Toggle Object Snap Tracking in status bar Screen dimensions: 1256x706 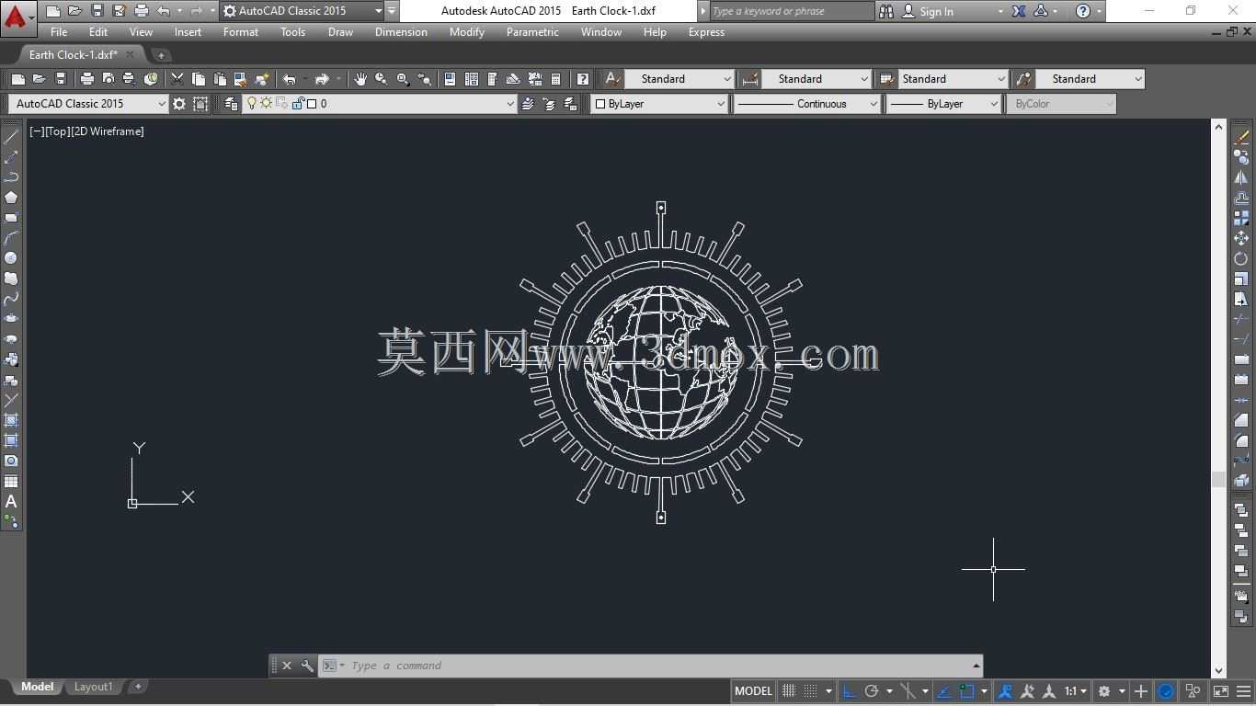click(945, 691)
